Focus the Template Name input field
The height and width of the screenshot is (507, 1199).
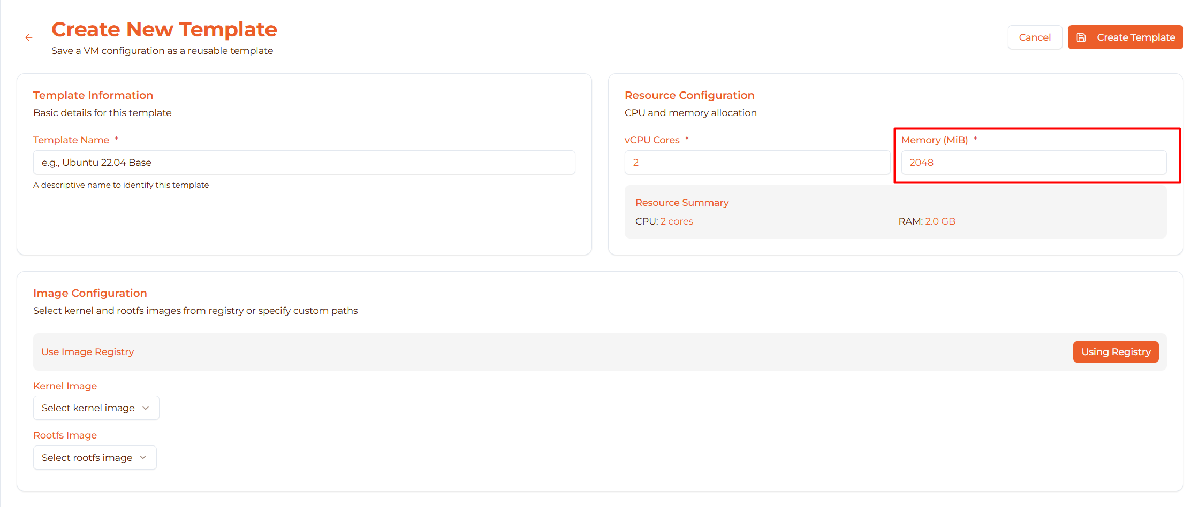[x=304, y=163]
